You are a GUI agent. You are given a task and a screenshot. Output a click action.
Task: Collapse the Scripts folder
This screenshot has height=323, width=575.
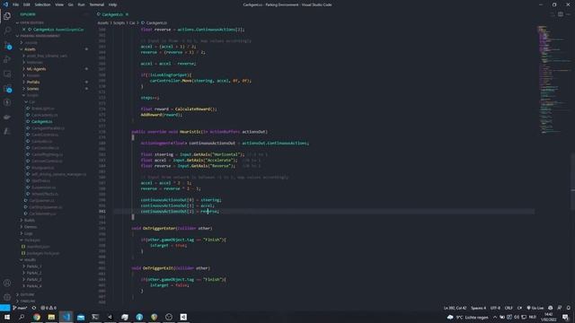[x=32, y=95]
